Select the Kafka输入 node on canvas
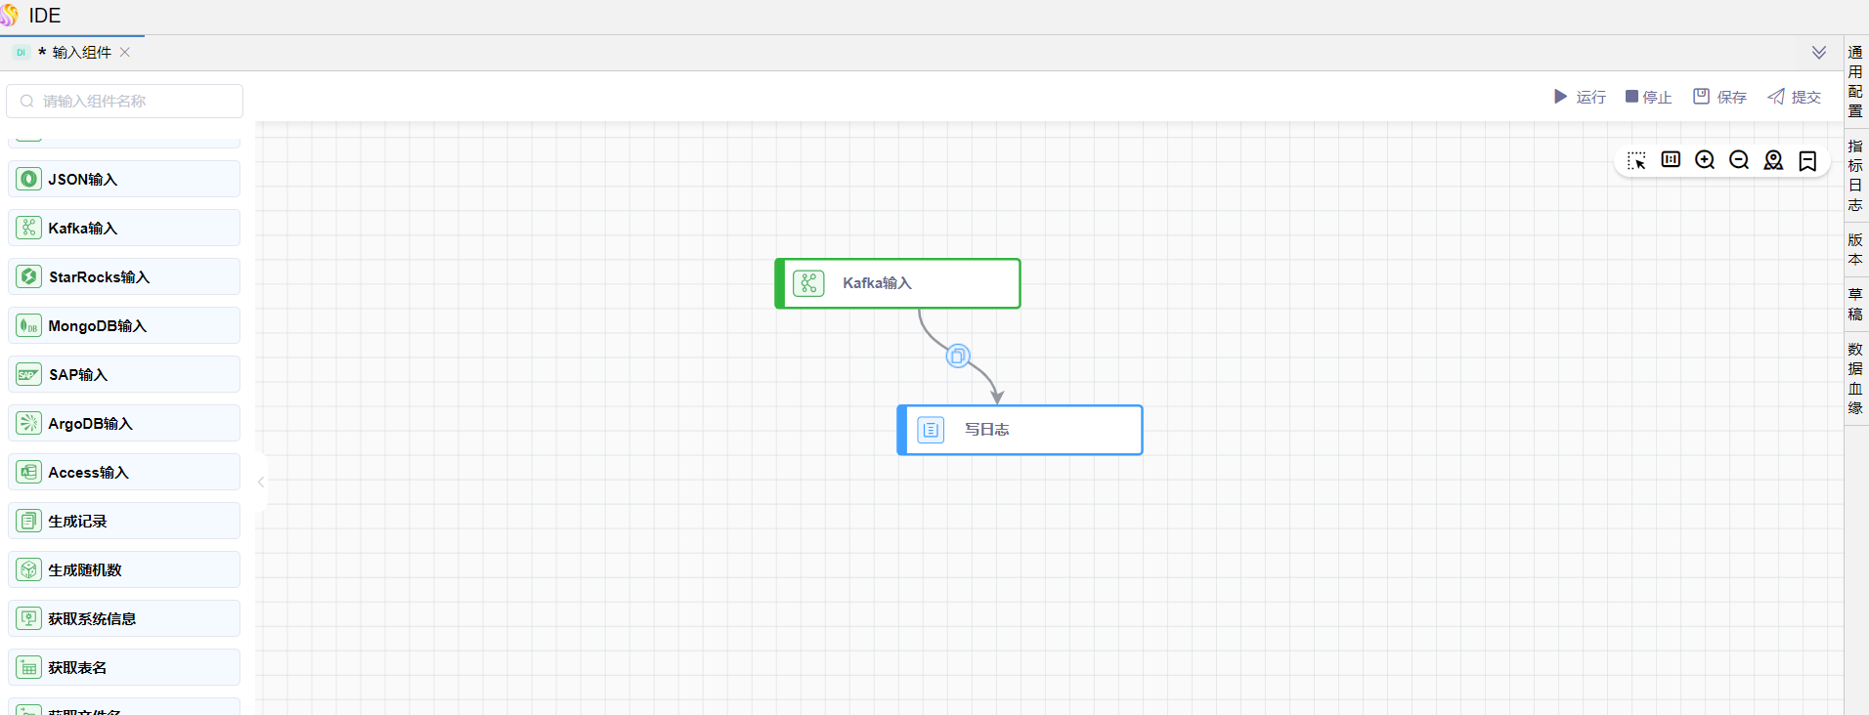 (x=897, y=283)
